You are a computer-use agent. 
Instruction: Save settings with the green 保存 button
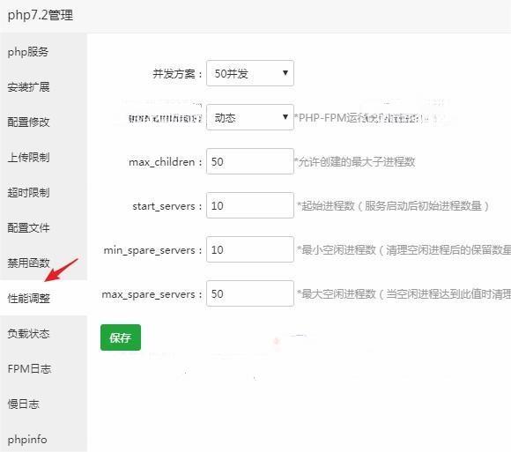coord(121,337)
